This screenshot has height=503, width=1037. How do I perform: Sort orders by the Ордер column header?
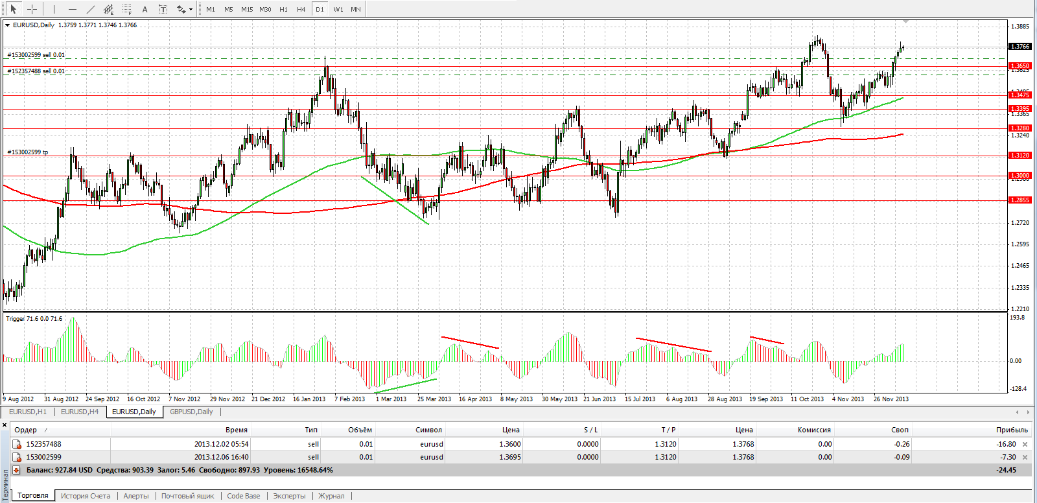[26, 430]
